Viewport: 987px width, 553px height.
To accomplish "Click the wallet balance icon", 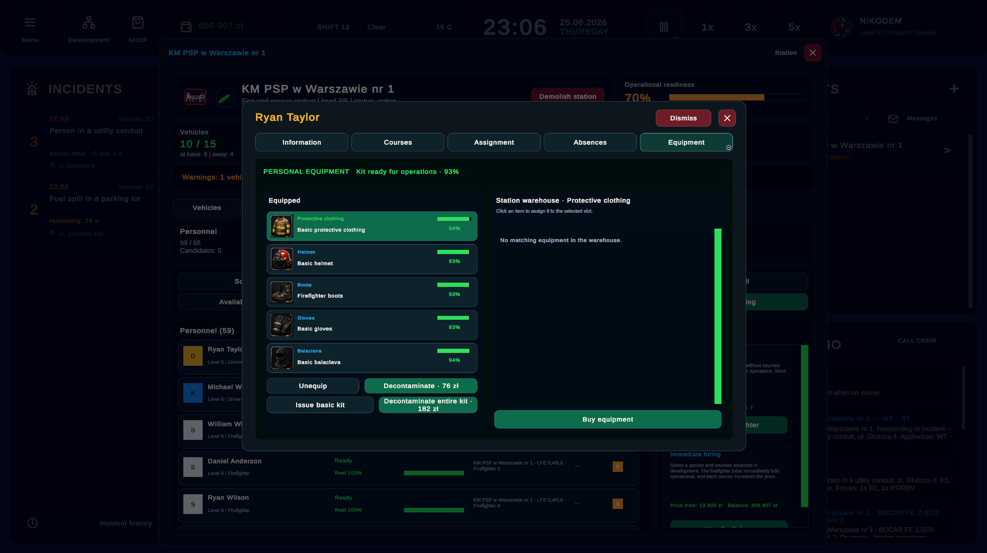I will coord(186,27).
